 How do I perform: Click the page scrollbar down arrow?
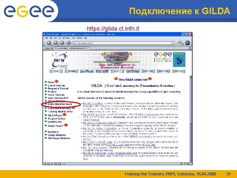click(191, 161)
